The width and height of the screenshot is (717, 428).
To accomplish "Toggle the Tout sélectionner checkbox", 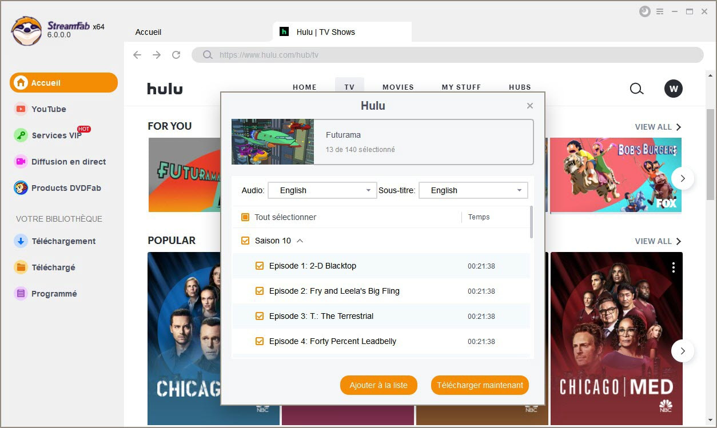I will click(245, 217).
